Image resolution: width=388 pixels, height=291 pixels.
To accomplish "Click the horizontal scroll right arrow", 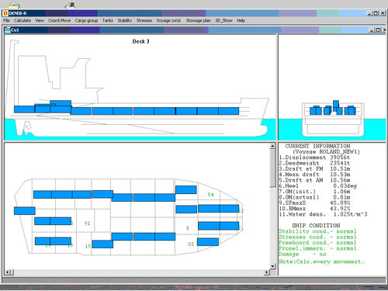I will click(x=267, y=272).
